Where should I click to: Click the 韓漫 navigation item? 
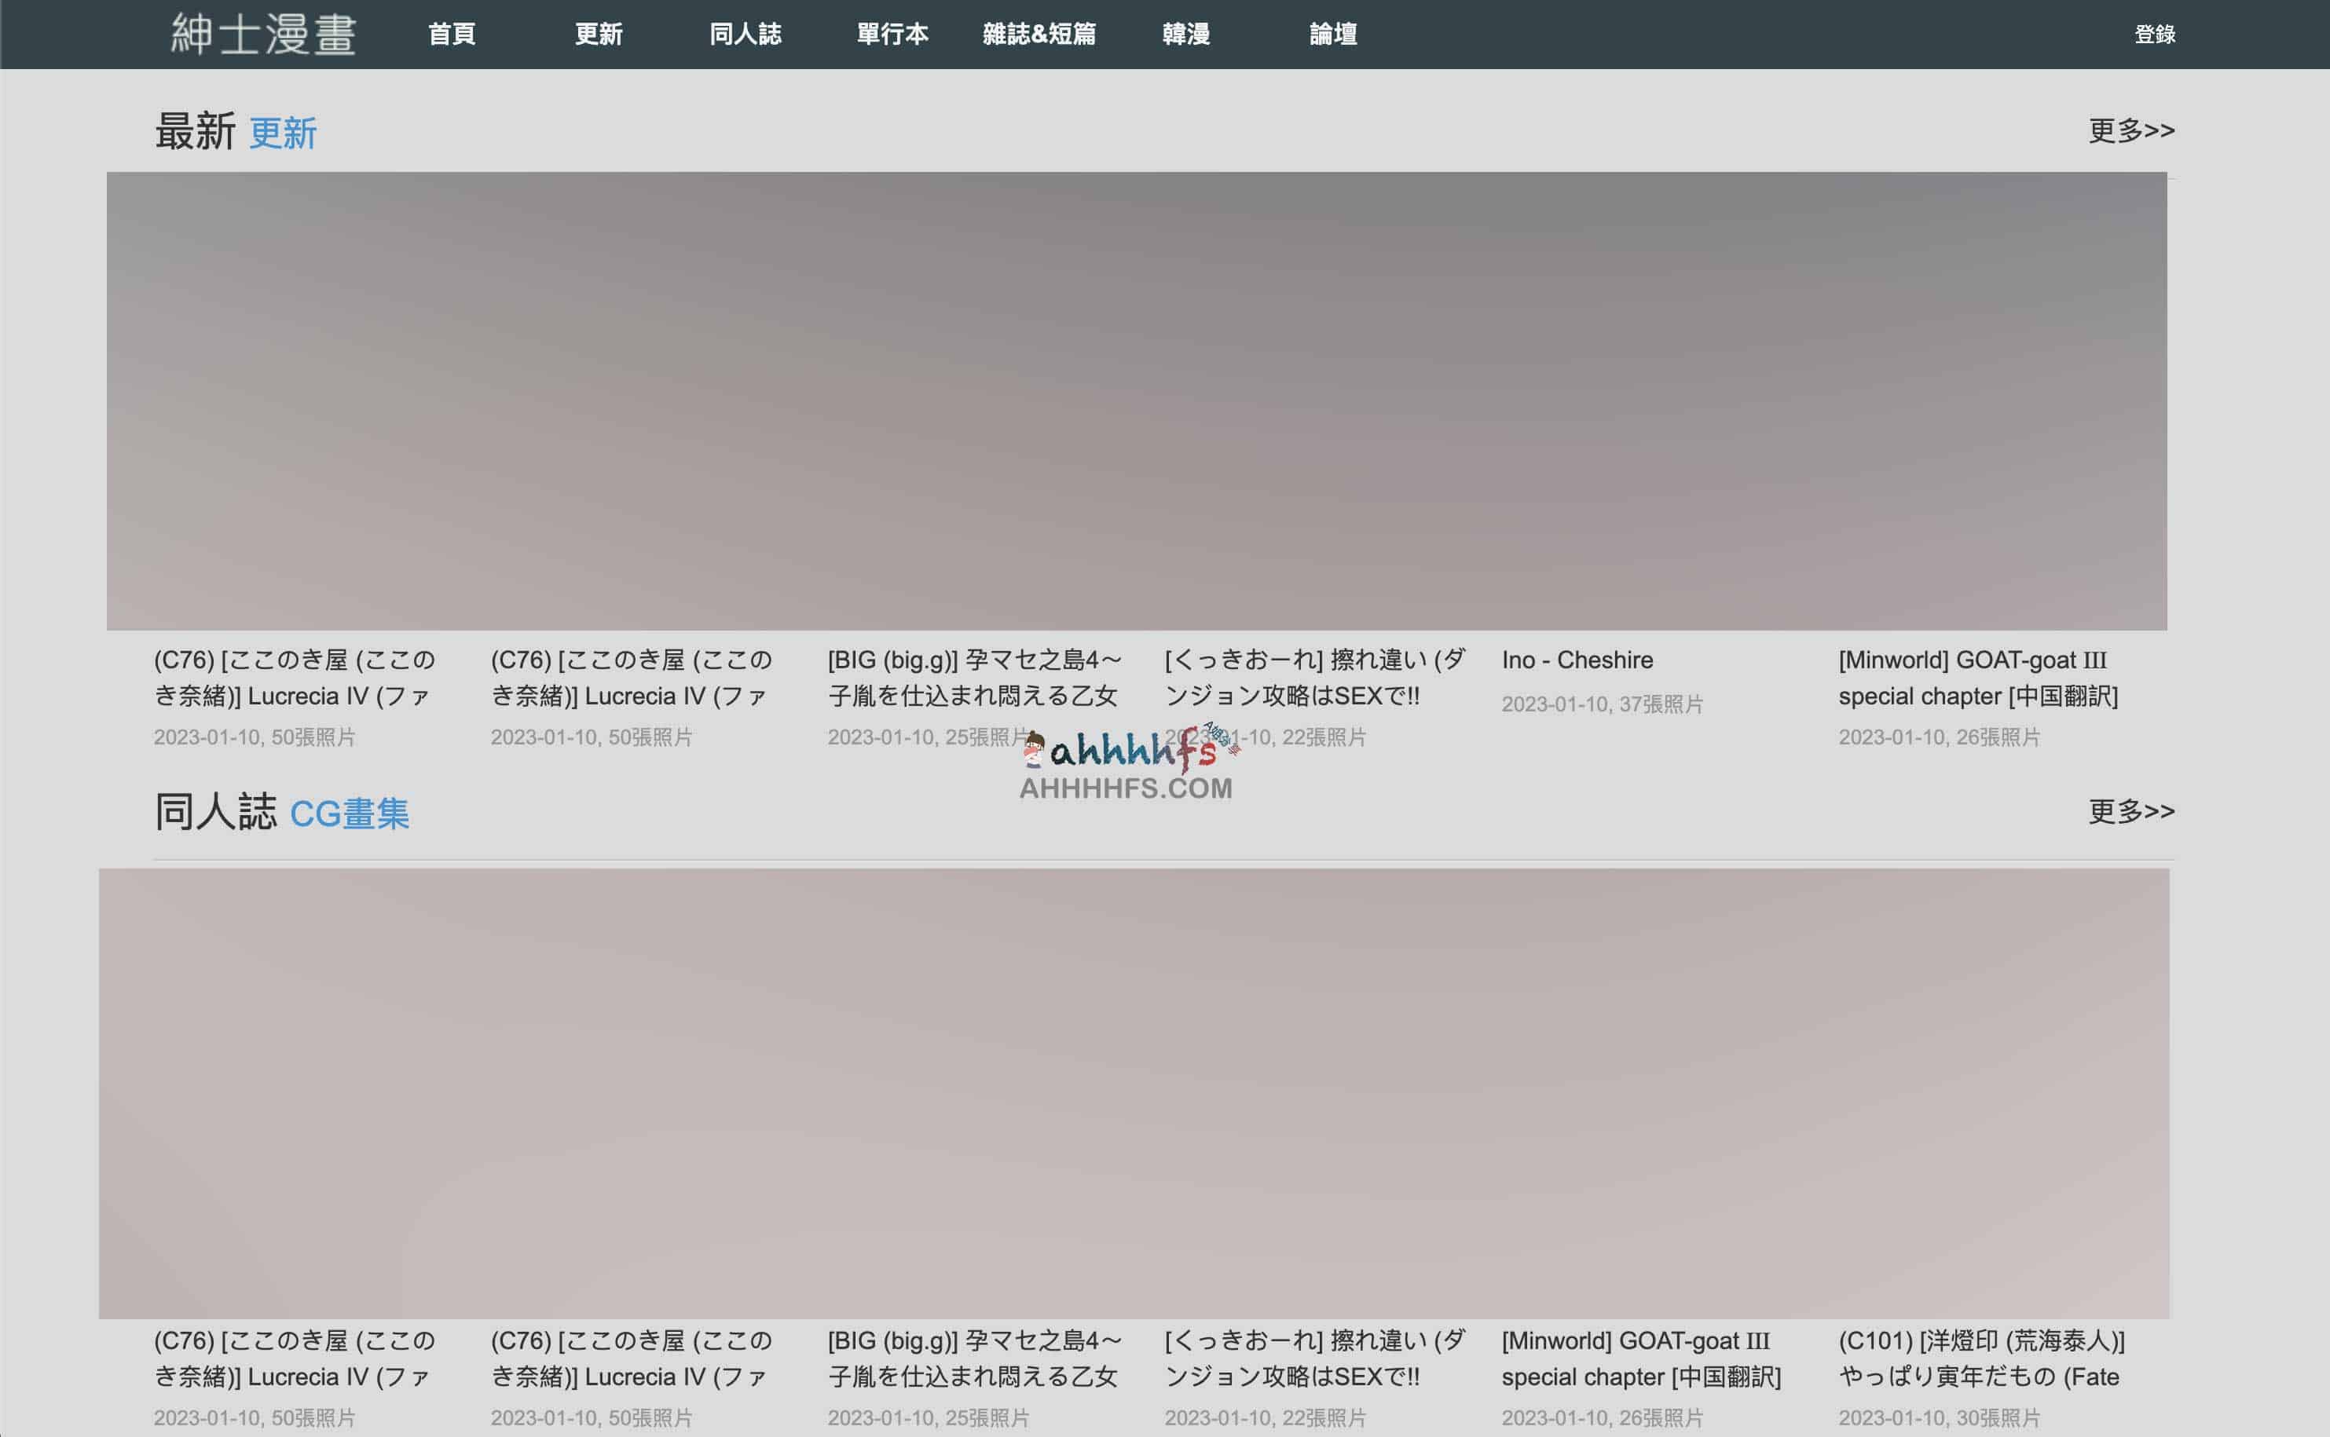coord(1185,35)
